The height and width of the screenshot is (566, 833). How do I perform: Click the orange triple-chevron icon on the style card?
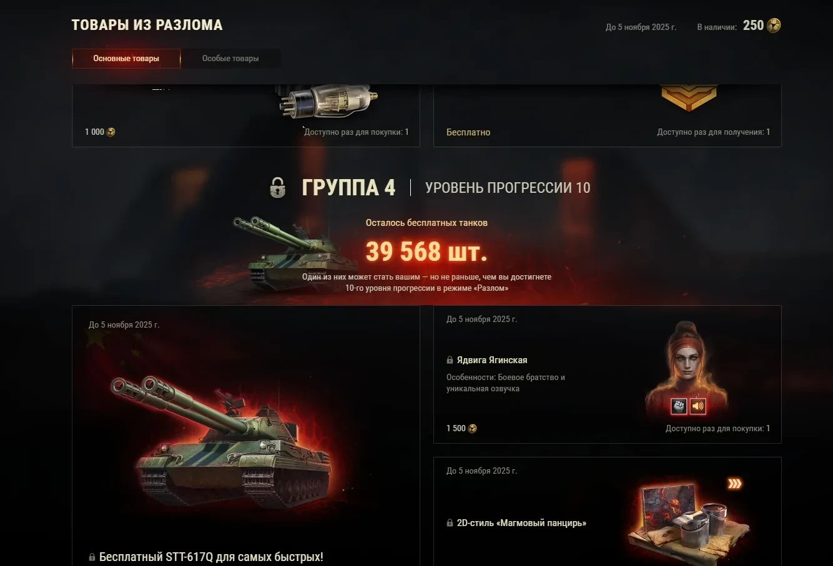point(735,484)
